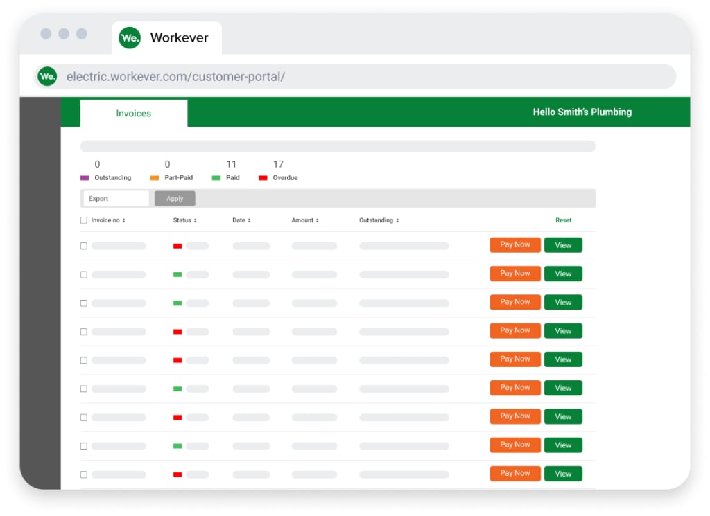Click the green Paid legend icon
The width and height of the screenshot is (710, 516).
pos(216,178)
